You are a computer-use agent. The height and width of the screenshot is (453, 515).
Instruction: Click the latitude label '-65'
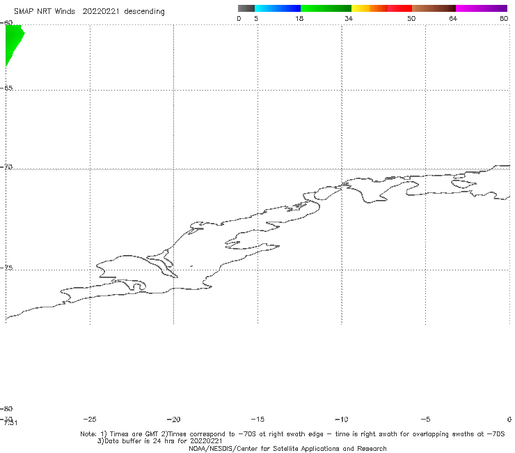coord(6,89)
